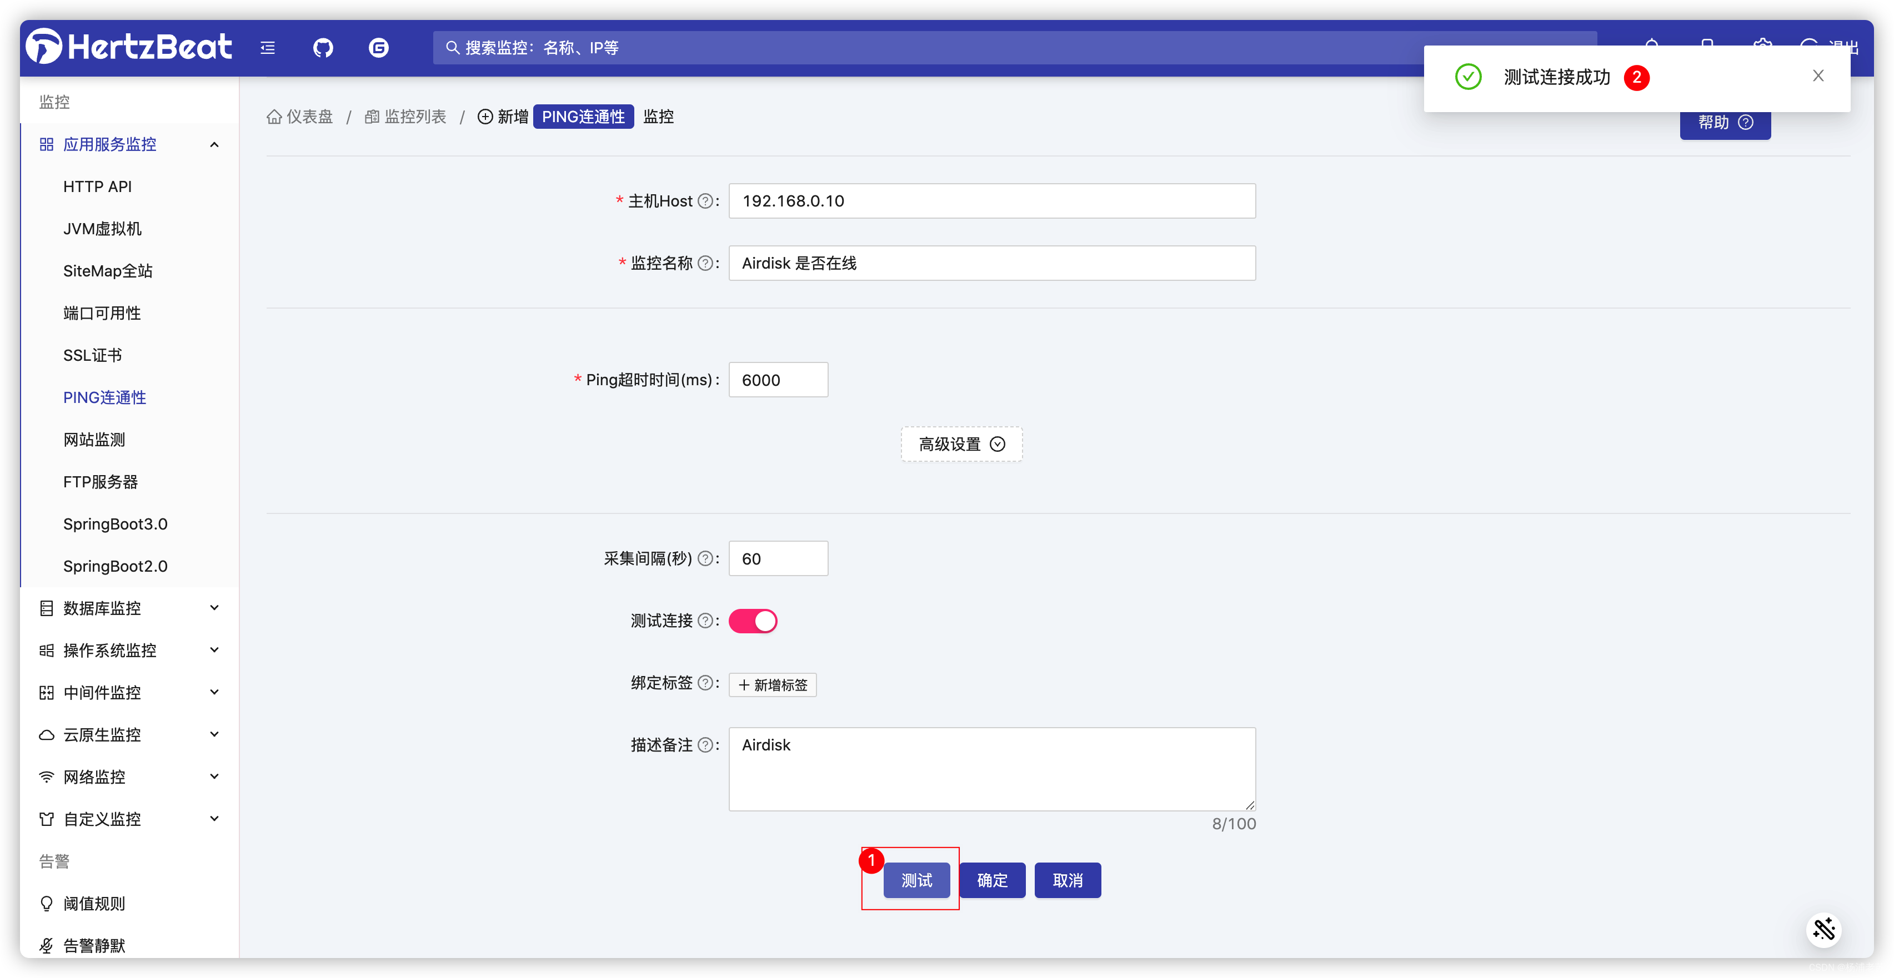Click the 确定 confirm button
This screenshot has height=978, width=1894.
[992, 880]
